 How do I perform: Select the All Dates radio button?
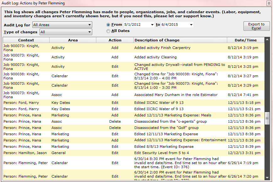108,31
